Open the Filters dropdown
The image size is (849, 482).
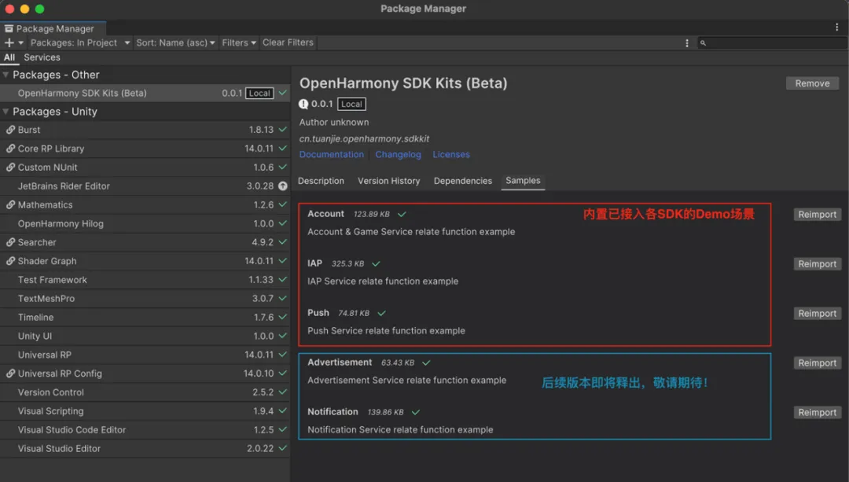pyautogui.click(x=239, y=42)
